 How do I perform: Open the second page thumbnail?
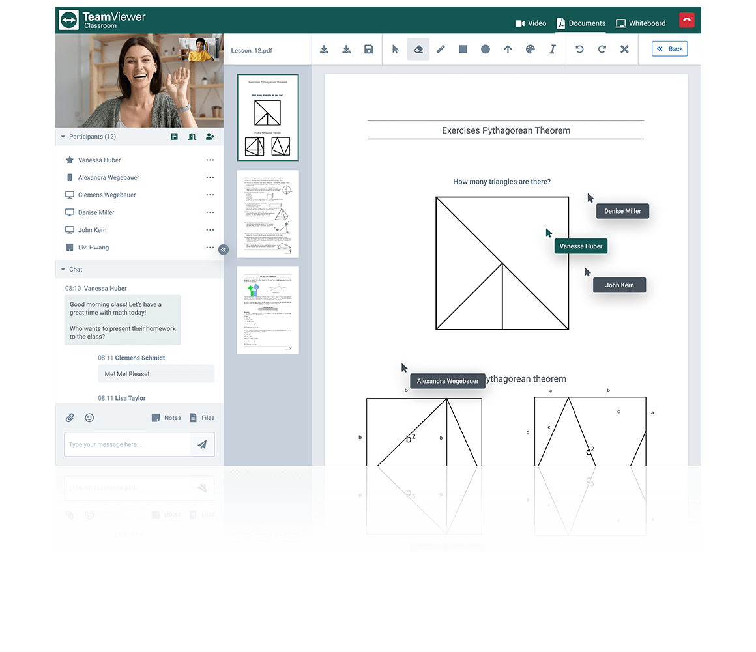click(268, 214)
